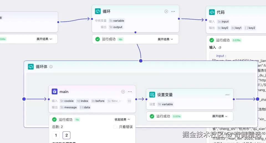Click variable tag in 设置变量 node
The height and width of the screenshot is (143, 266).
[165, 104]
